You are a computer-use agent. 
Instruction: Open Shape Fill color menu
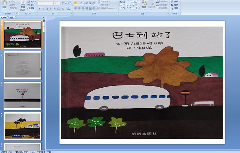(162, 1)
